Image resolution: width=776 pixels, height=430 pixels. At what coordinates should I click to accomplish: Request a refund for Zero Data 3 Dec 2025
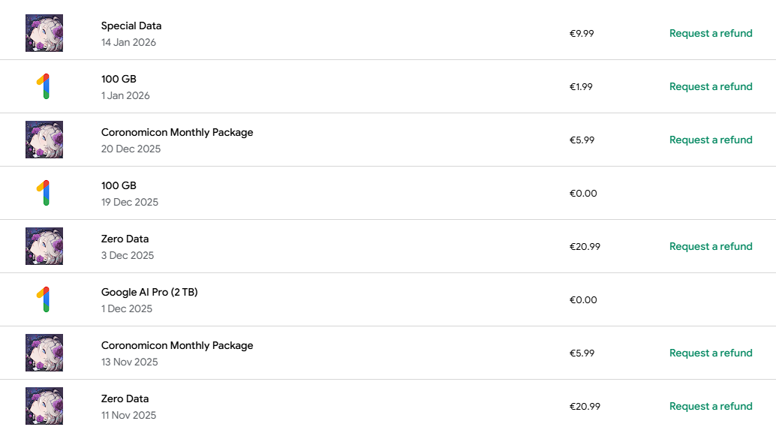(711, 246)
